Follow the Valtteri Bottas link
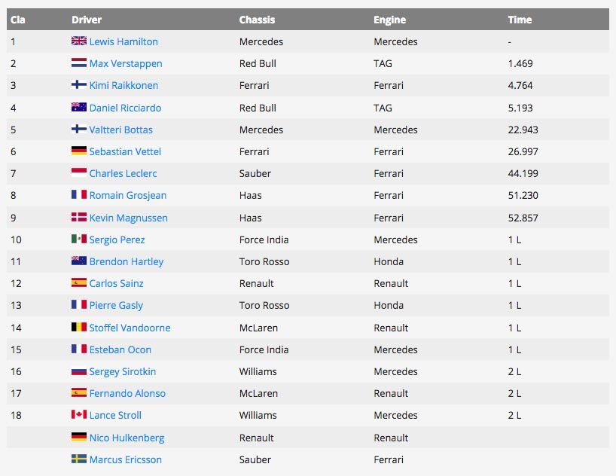The width and height of the screenshot is (616, 476). 121,130
